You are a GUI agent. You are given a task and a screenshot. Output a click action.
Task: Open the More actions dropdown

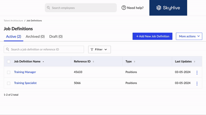[x=189, y=36]
